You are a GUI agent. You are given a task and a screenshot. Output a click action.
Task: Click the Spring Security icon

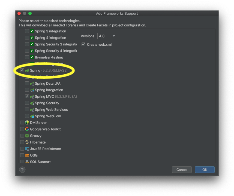32,103
